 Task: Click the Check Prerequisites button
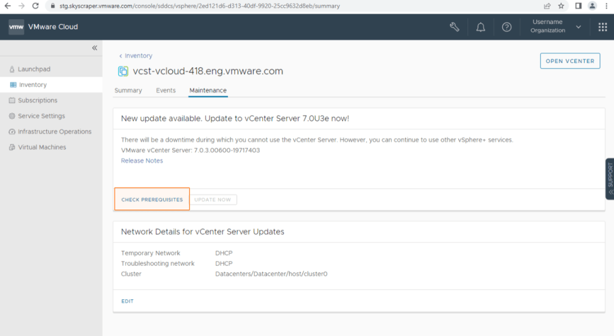click(x=152, y=199)
